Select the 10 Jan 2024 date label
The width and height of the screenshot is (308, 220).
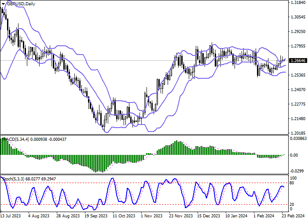[x=236, y=216]
